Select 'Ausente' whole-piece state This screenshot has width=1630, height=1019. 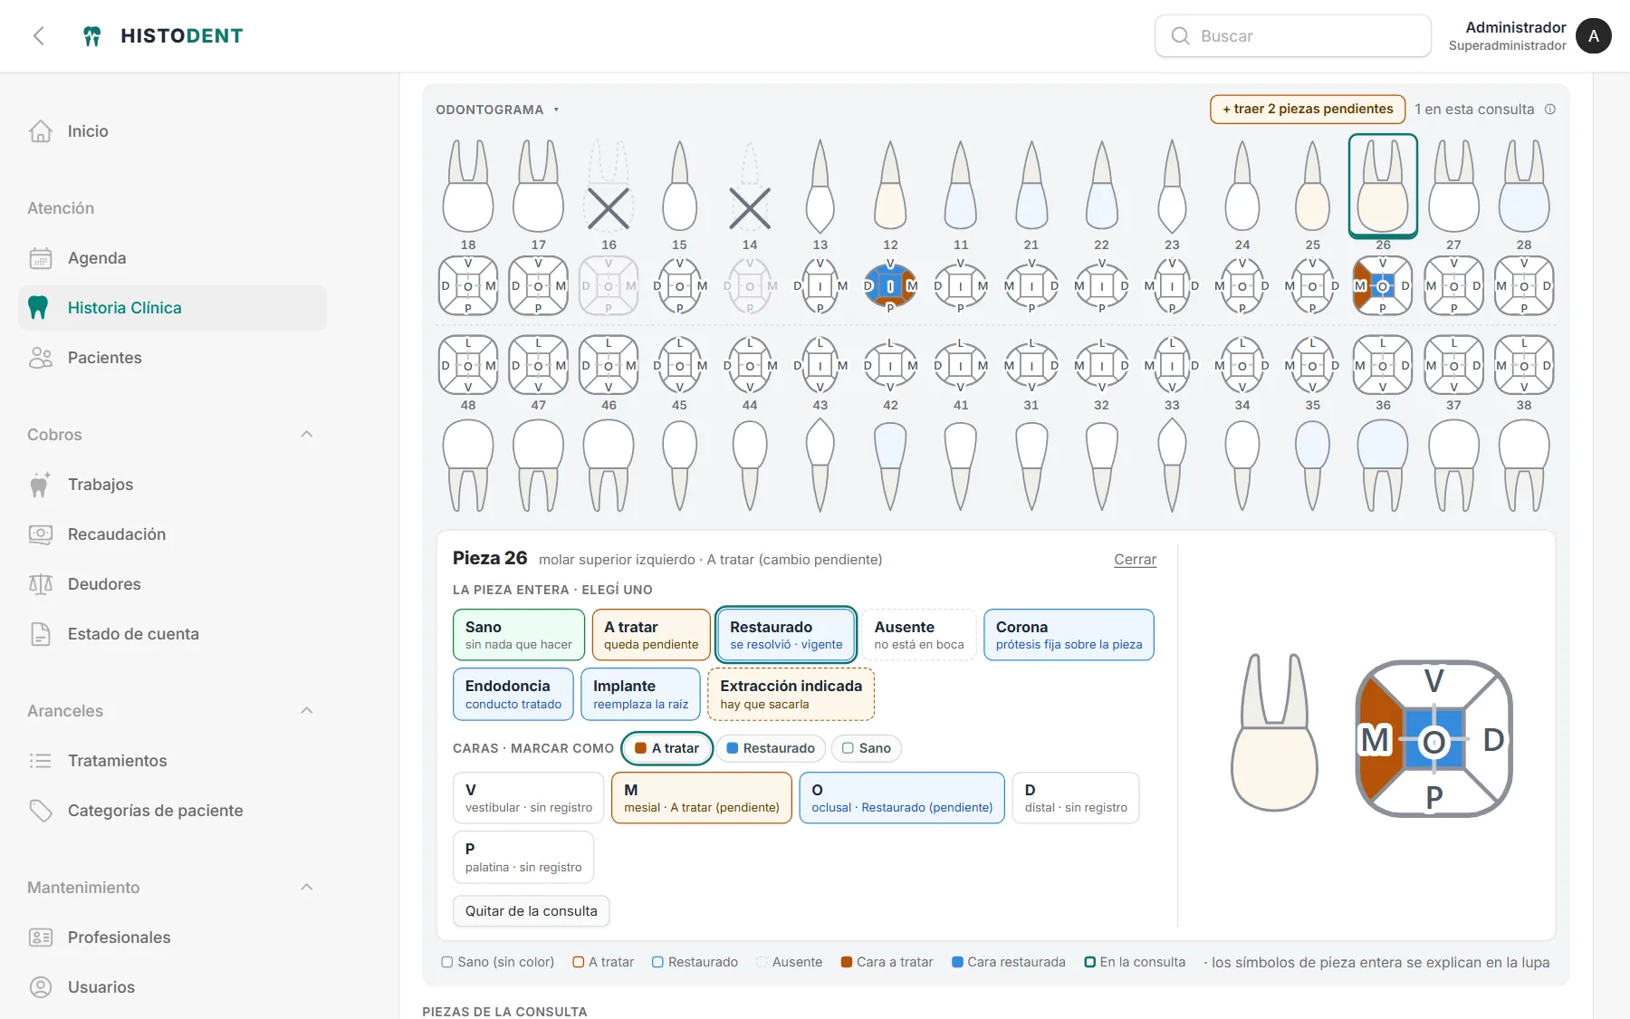919,635
